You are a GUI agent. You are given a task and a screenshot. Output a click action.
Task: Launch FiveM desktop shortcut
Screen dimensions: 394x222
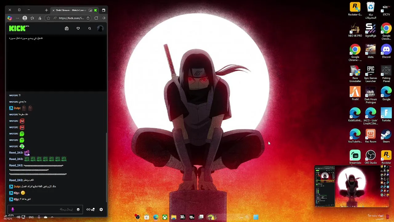355,94
